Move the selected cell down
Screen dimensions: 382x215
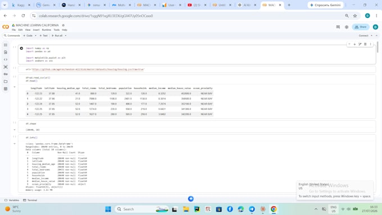point(354,44)
